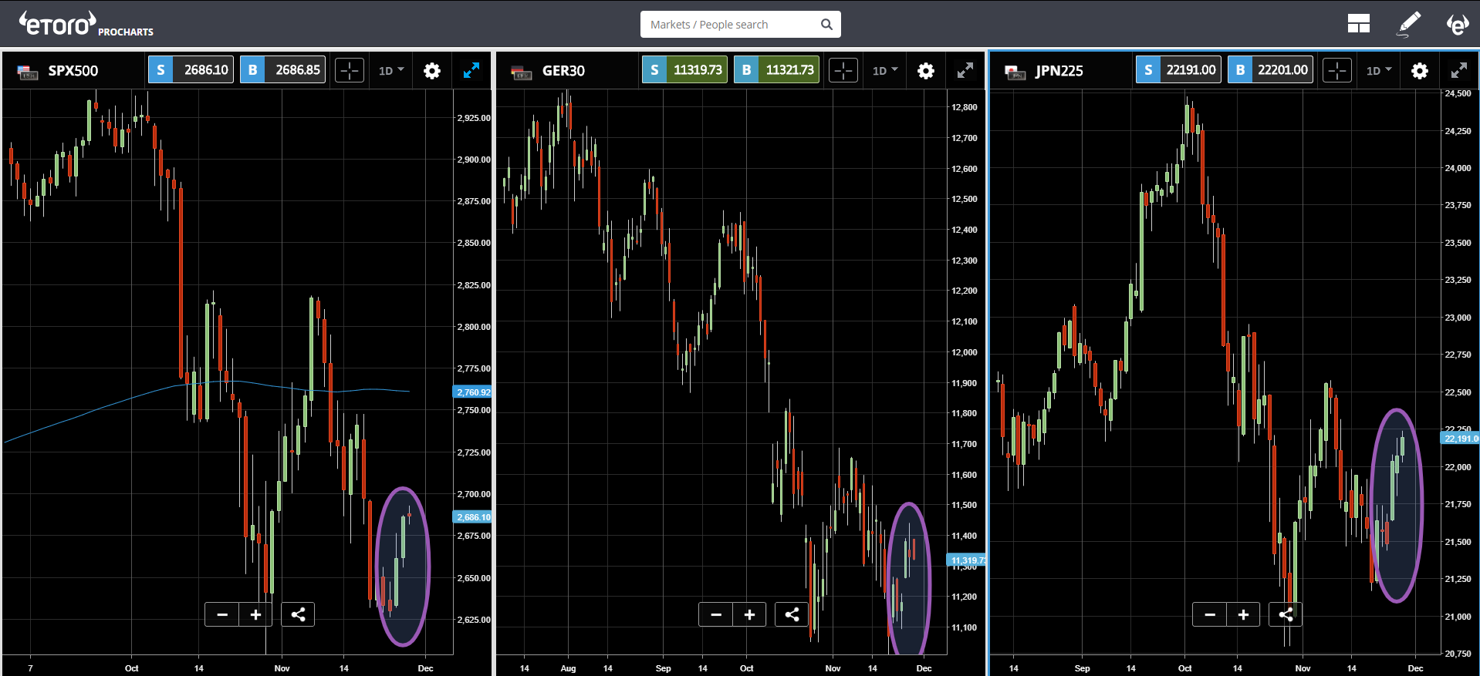Click the Markets / People search field
The height and width of the screenshot is (676, 1480).
click(740, 25)
